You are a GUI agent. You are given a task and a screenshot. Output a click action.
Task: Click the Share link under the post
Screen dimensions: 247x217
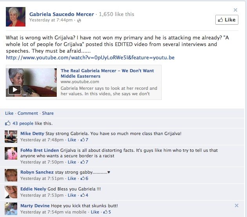tap(48, 113)
